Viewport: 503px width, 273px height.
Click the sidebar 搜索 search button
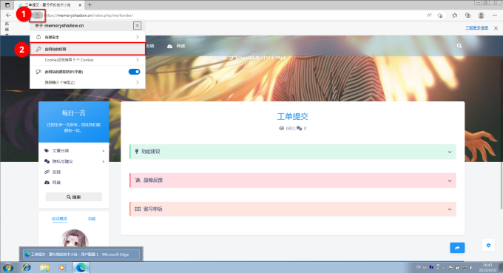(x=74, y=197)
